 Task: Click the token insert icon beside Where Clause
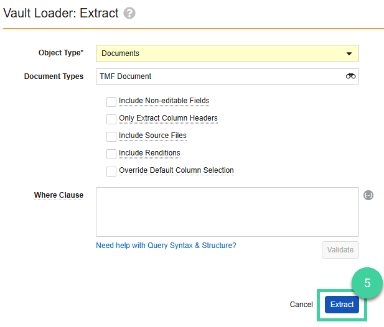[368, 195]
